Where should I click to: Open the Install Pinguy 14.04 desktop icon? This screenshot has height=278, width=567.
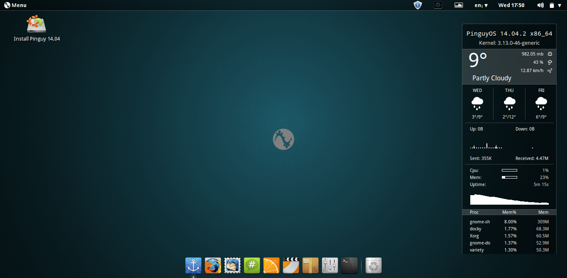(x=37, y=29)
